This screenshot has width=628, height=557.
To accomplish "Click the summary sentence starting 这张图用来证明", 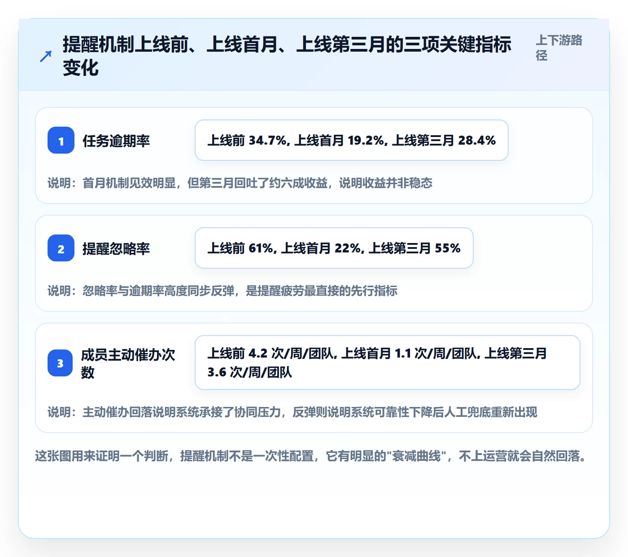I will (x=311, y=456).
